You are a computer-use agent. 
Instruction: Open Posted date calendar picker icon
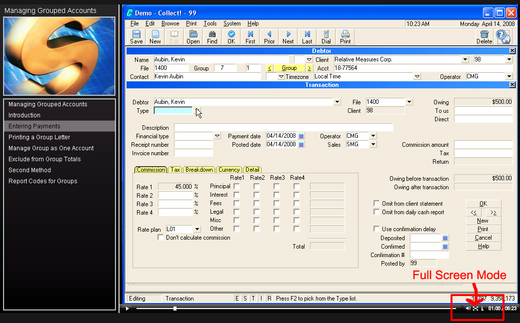click(301, 144)
